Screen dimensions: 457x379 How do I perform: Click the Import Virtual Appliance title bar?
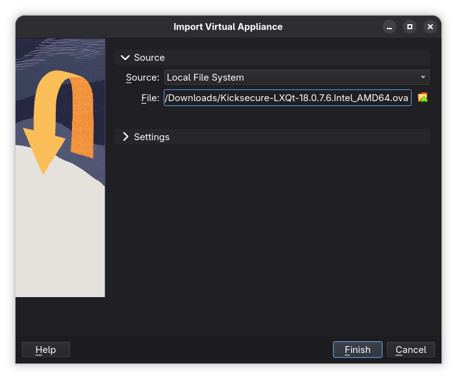(228, 27)
